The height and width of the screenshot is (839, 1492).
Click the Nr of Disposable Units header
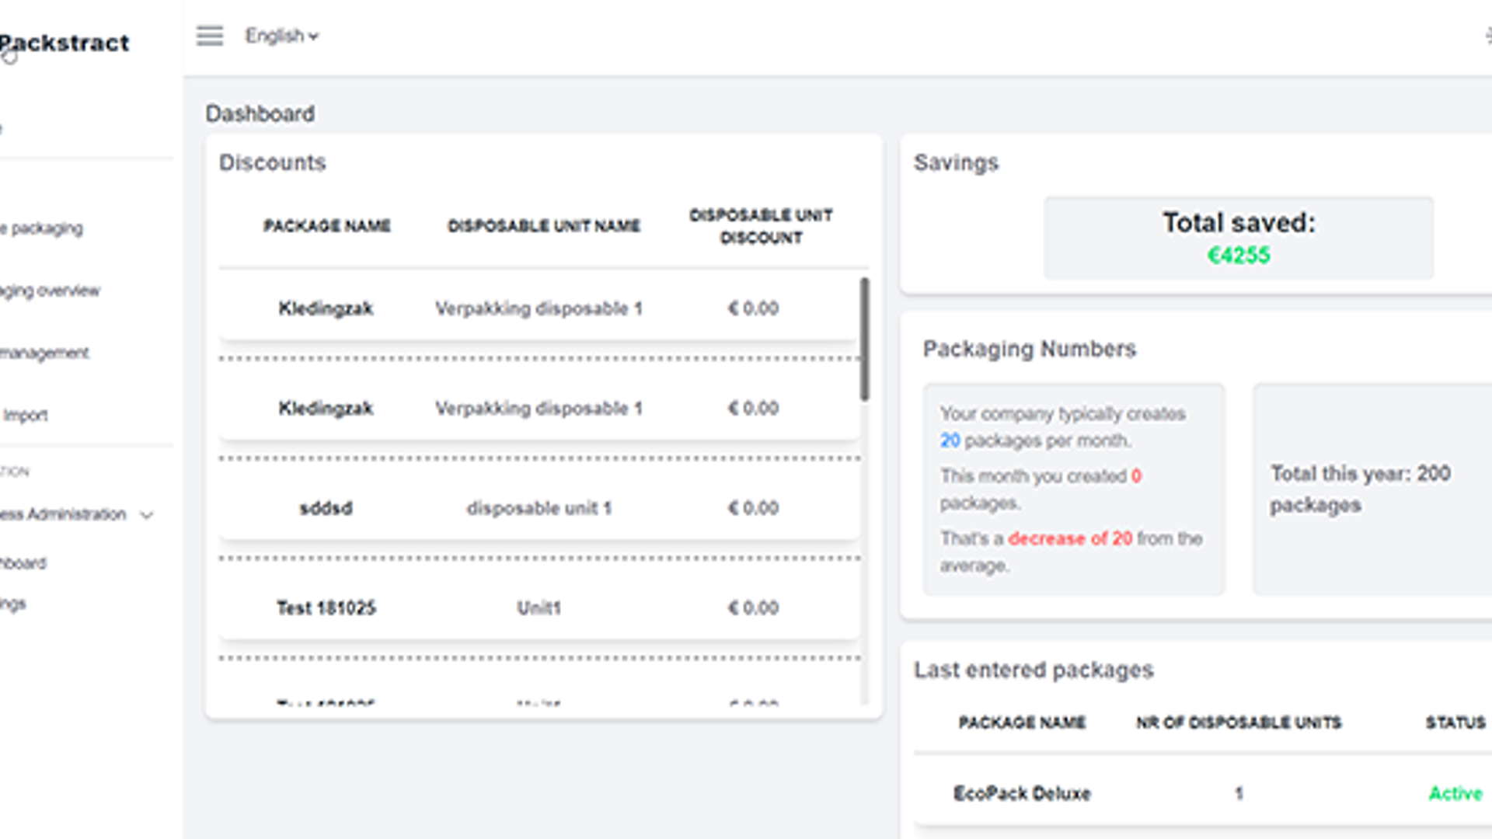(x=1238, y=722)
